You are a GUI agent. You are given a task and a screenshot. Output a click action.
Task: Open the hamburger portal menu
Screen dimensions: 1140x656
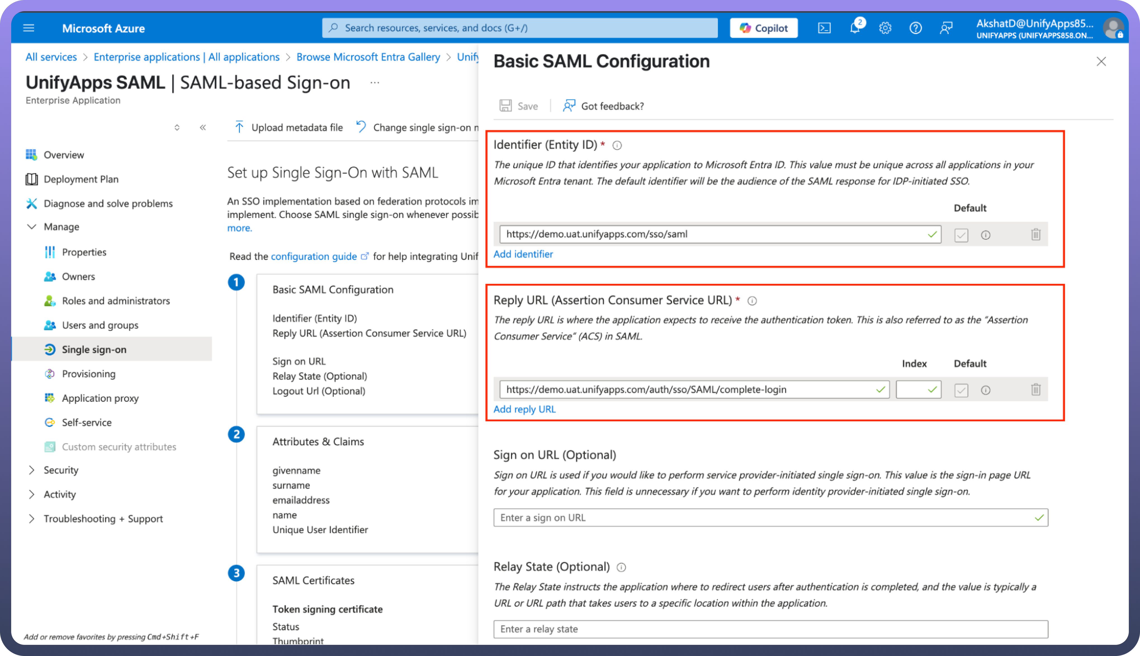click(29, 28)
